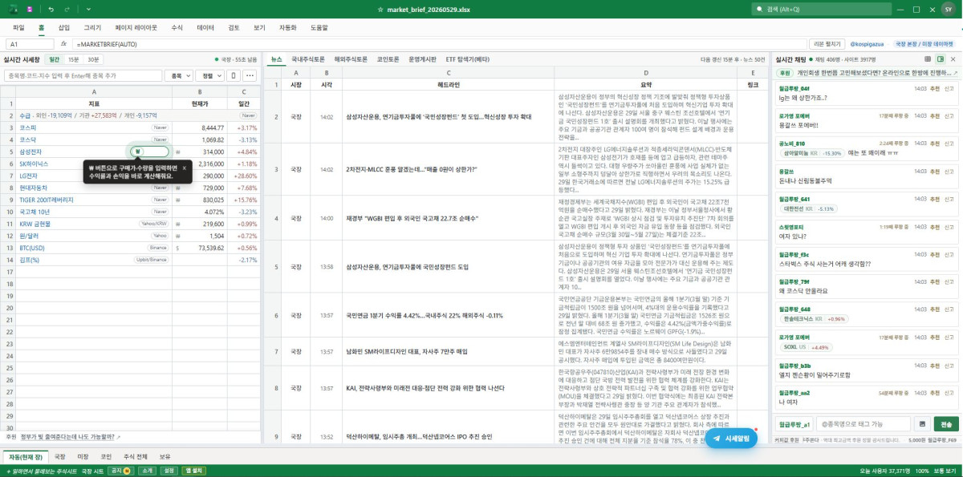Click the 앱 설치 button in status bar
This screenshot has height=477, width=963.
(193, 471)
